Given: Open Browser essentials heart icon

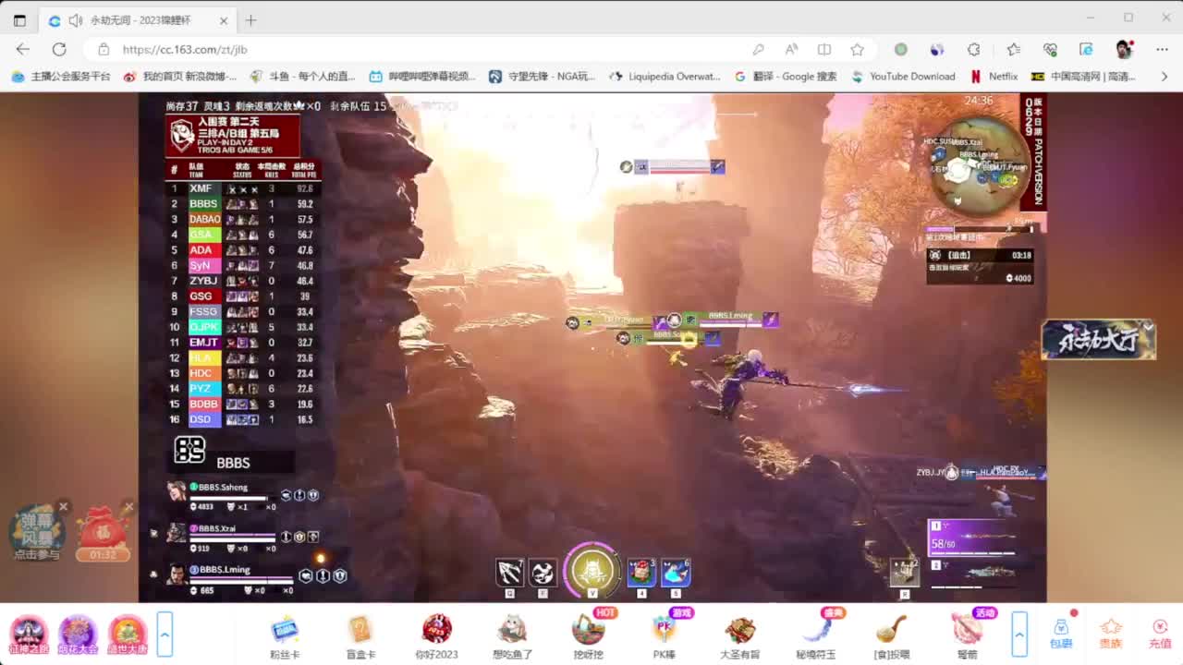Looking at the screenshot, I should point(1050,49).
